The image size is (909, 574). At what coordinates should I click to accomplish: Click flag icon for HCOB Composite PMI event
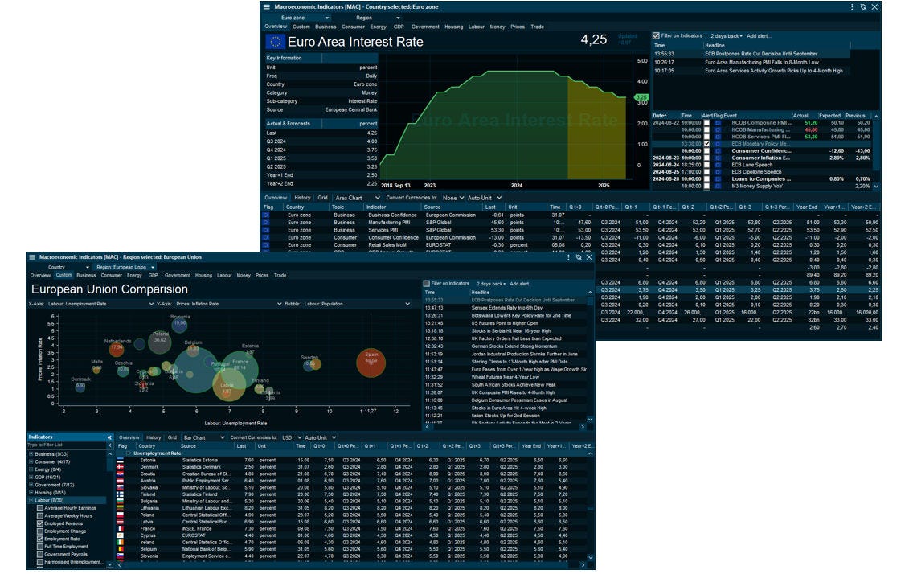[717, 123]
